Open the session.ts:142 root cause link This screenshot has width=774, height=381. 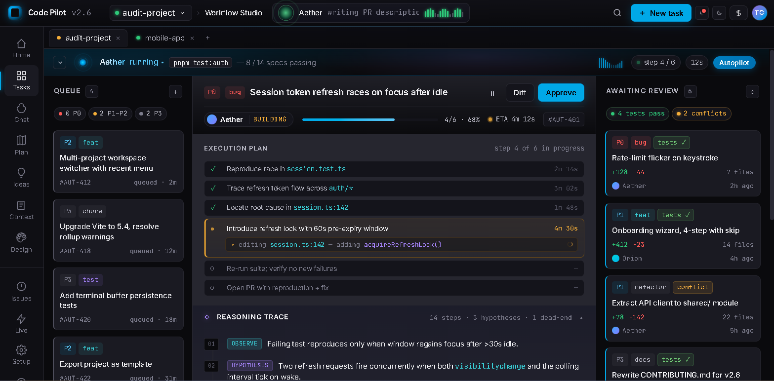point(321,207)
